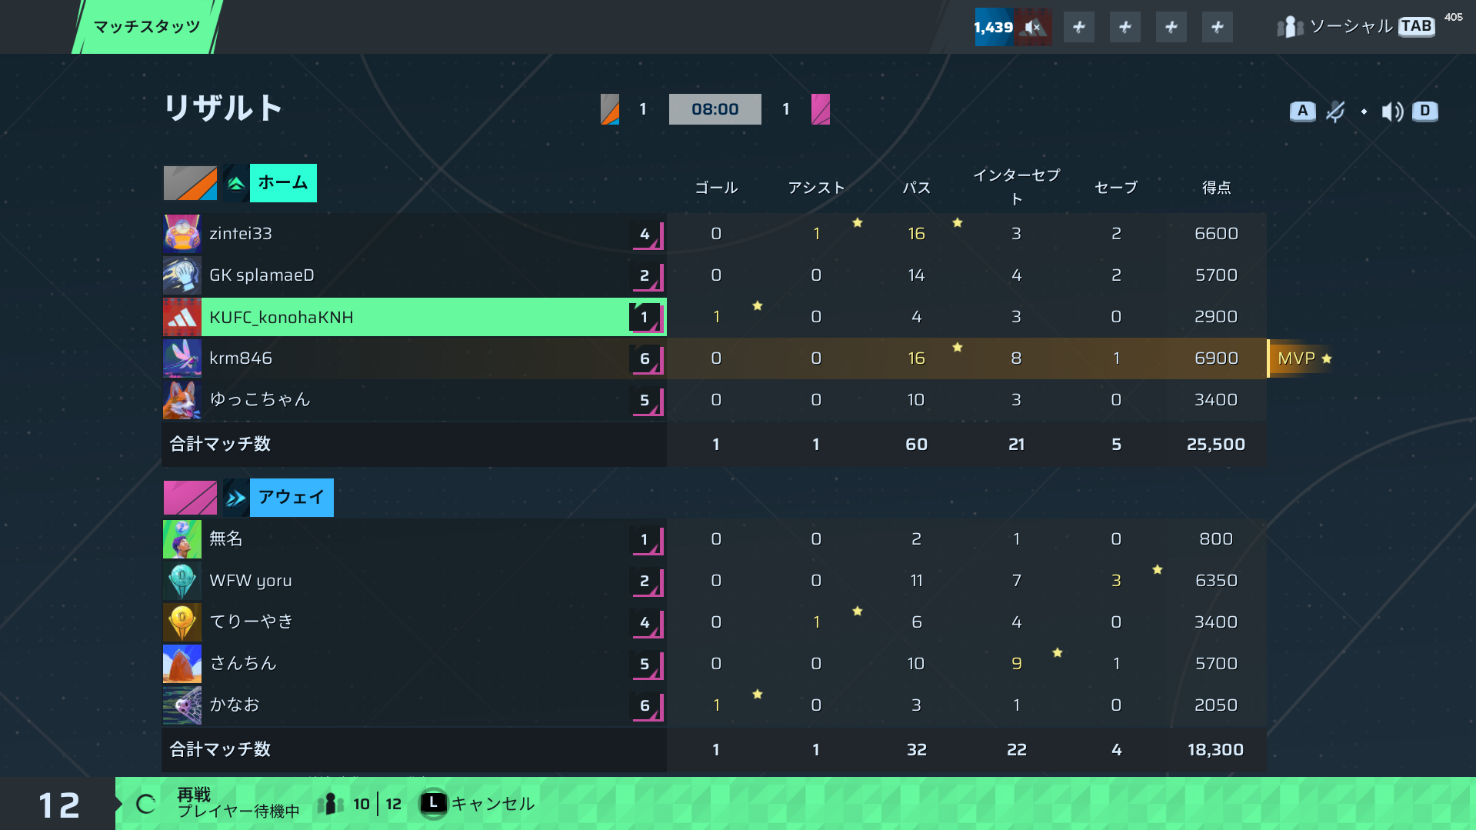Cancel the rematch with キャンセル button
The image size is (1476, 830).
click(x=477, y=804)
